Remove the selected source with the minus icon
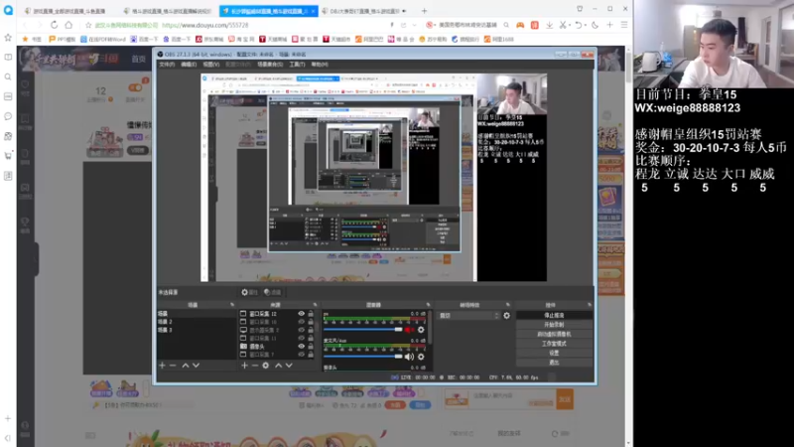 coord(255,366)
